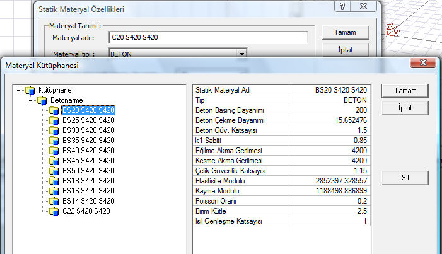Click the Beton Çekme Dayanımı value 15.652476

click(x=351, y=120)
